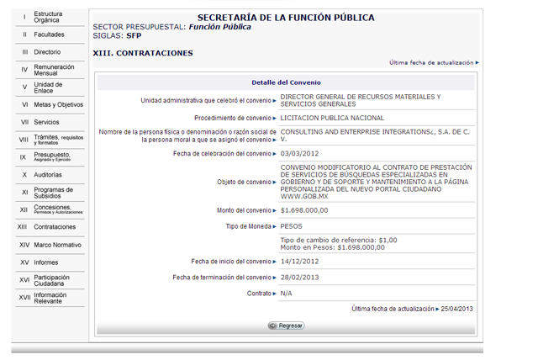The height and width of the screenshot is (360, 538).
Task: Open the Auditorías section
Action: tap(48, 174)
